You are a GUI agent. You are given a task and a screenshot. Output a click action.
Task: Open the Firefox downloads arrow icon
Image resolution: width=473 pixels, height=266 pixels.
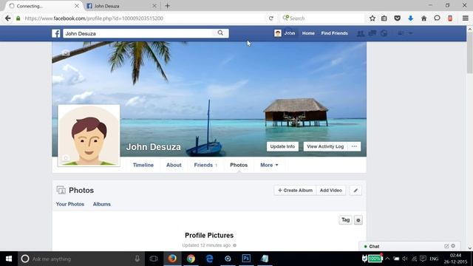point(411,18)
